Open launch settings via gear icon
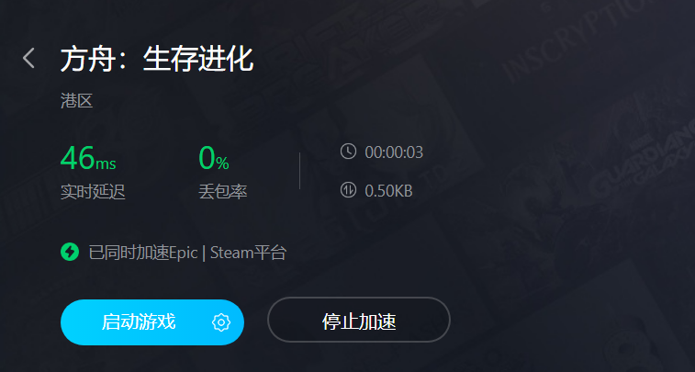Viewport: 695px width, 372px height. click(221, 322)
